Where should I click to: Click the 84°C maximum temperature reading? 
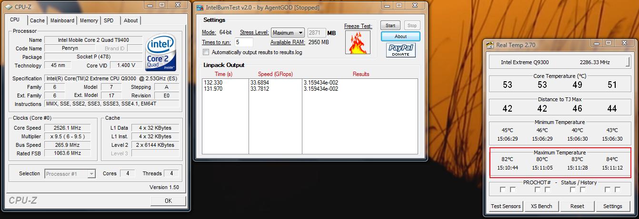612,160
